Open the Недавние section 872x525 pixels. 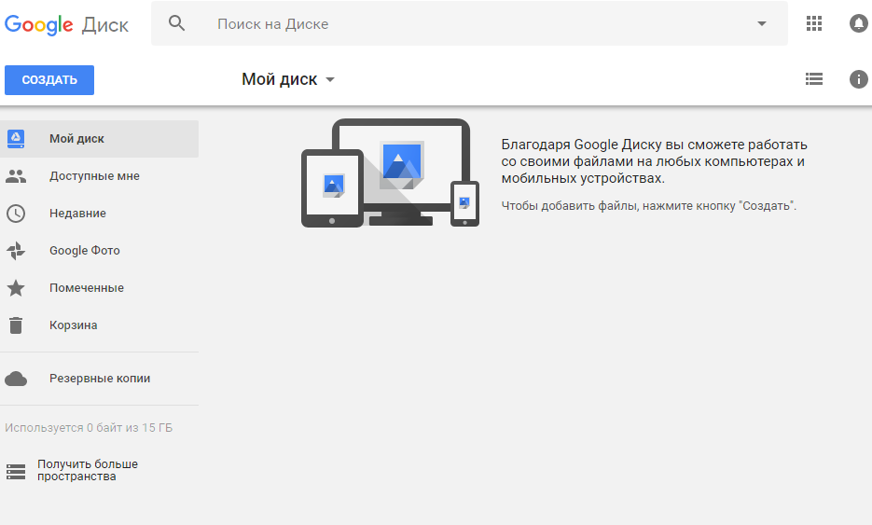77,214
